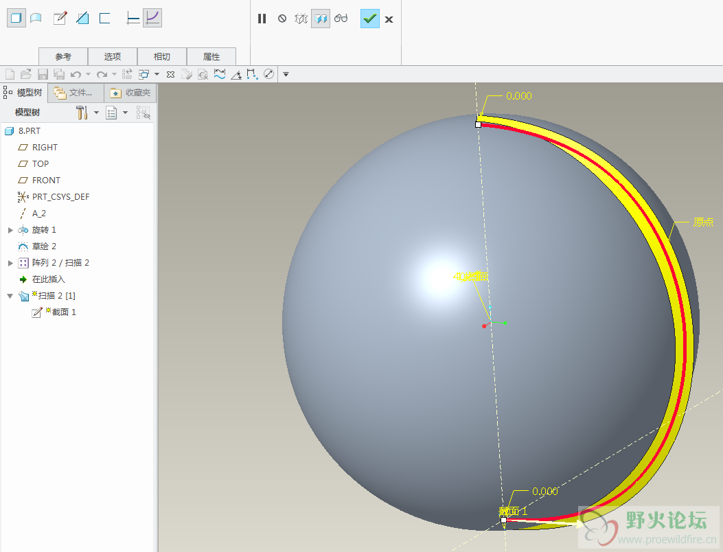
Task: Open the 参考 tab
Action: pyautogui.click(x=63, y=56)
